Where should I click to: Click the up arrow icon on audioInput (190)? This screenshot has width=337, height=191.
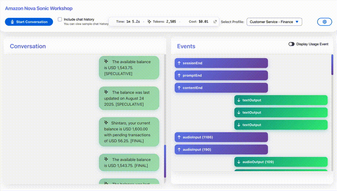point(179,149)
